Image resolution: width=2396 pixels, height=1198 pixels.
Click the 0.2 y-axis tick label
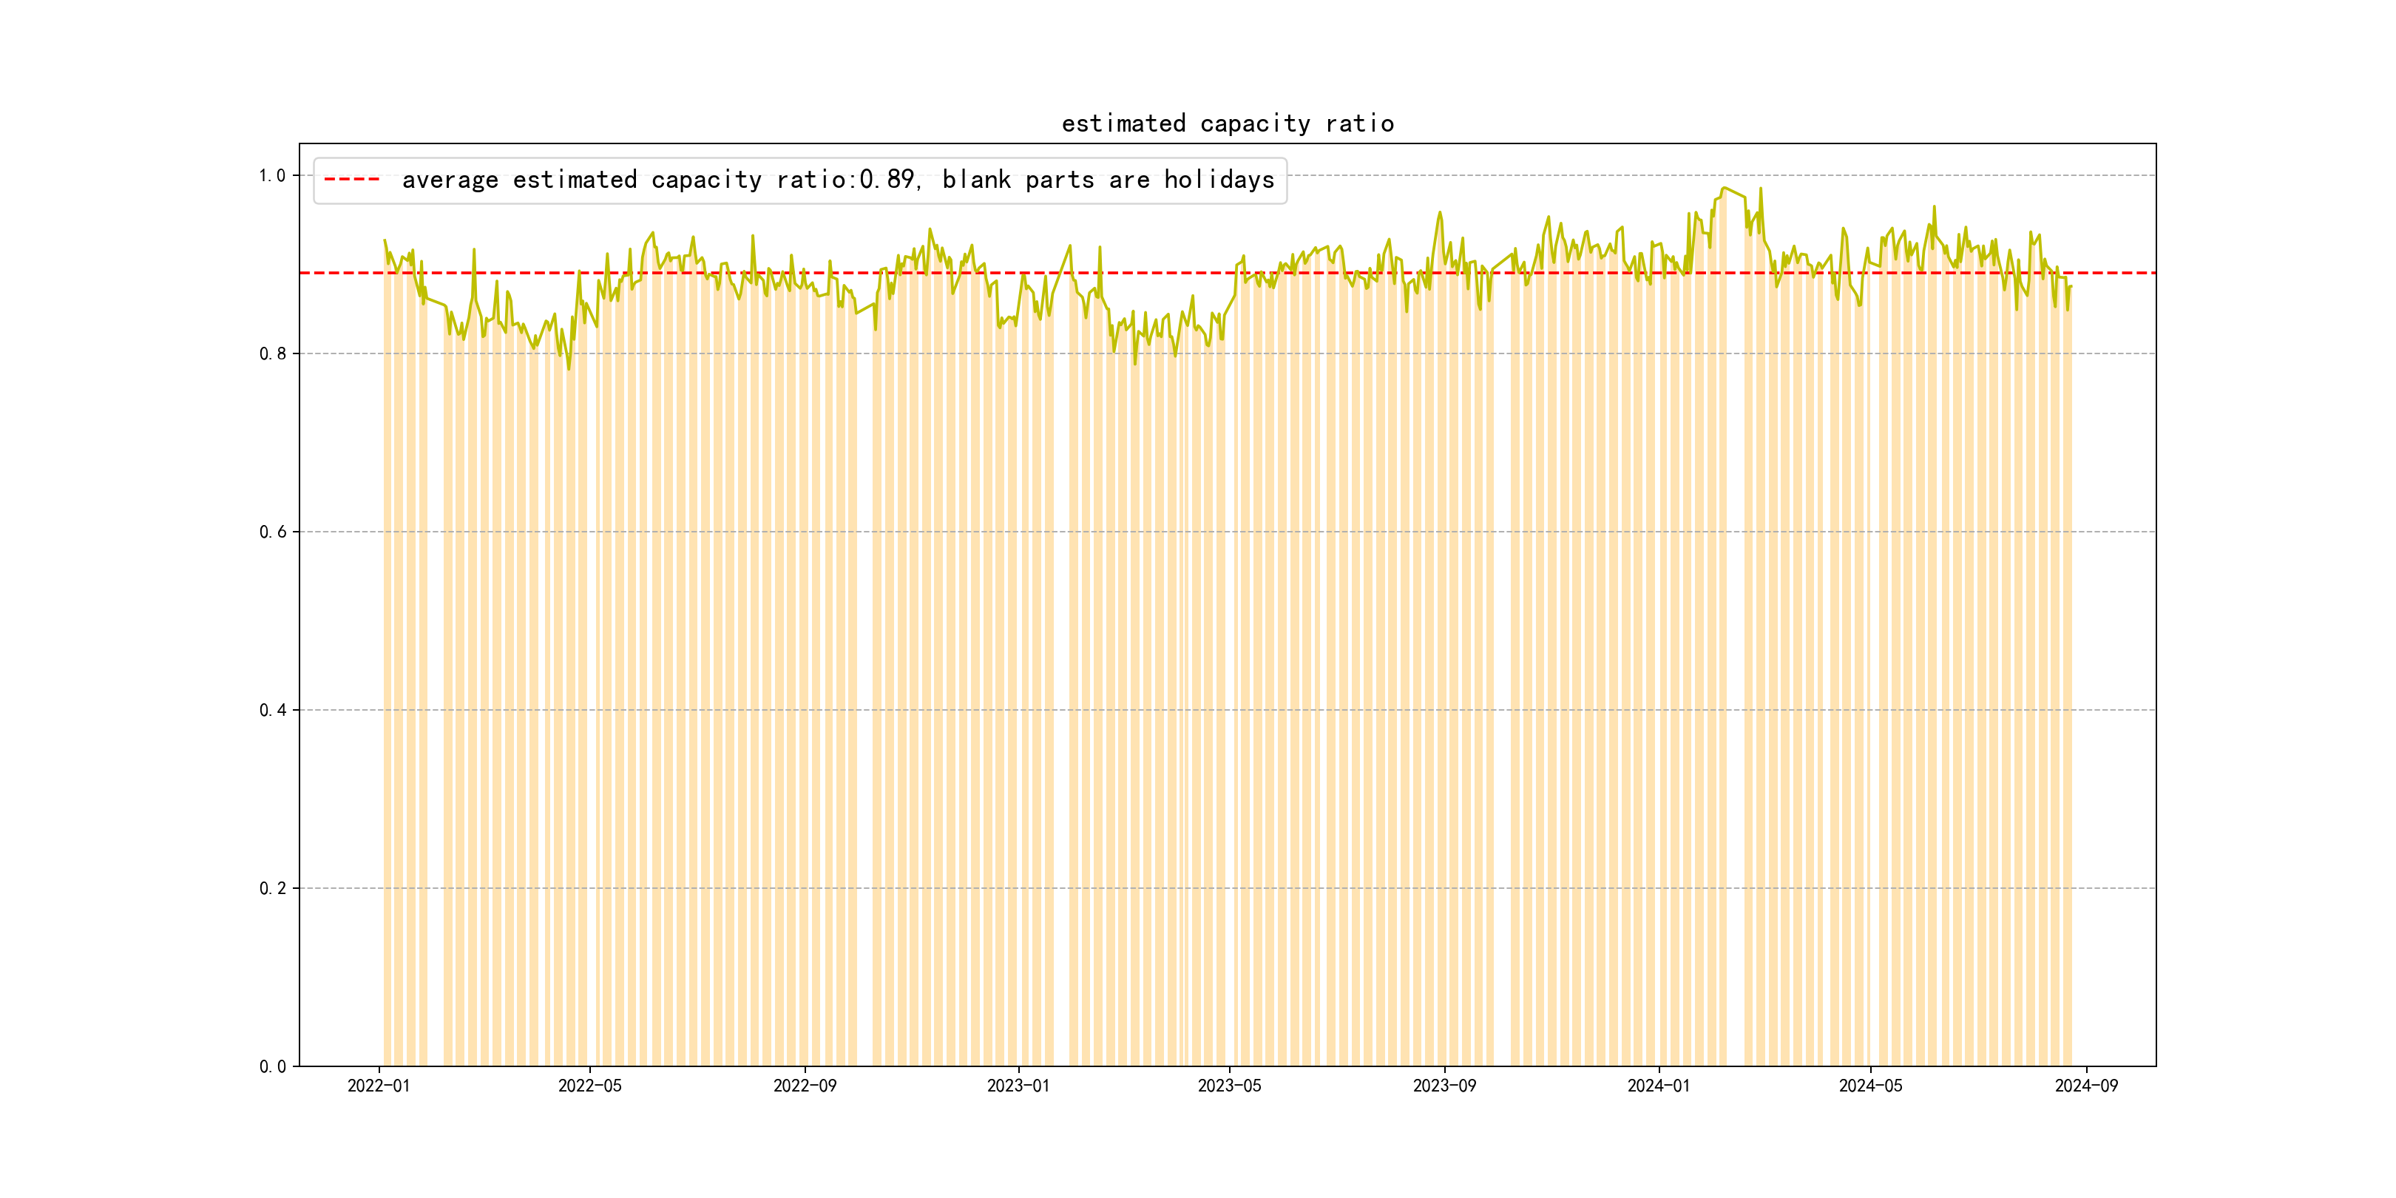point(271,888)
